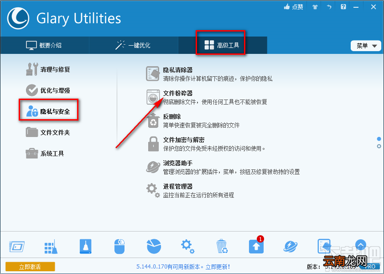This screenshot has height=274, width=384.
Task: Open the 概要介绍 overview tab
Action: pos(44,45)
